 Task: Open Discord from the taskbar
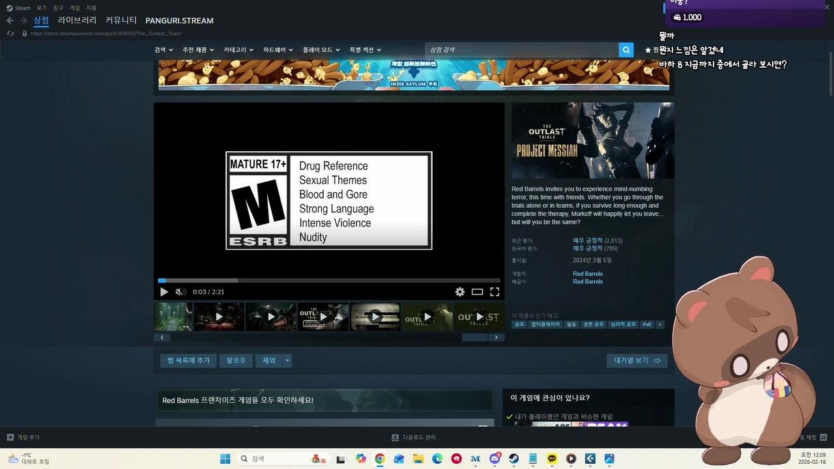(495, 459)
